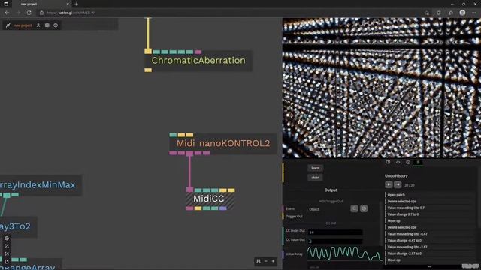
Task: Click the browser address bar URL
Action: click(71, 13)
